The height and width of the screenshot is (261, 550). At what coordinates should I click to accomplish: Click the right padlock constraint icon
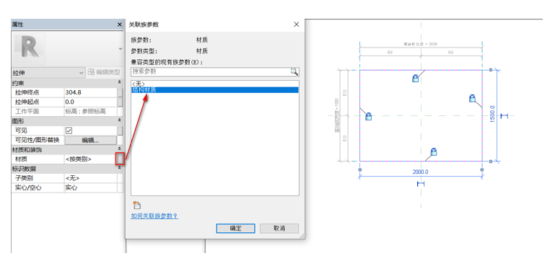[472, 98]
